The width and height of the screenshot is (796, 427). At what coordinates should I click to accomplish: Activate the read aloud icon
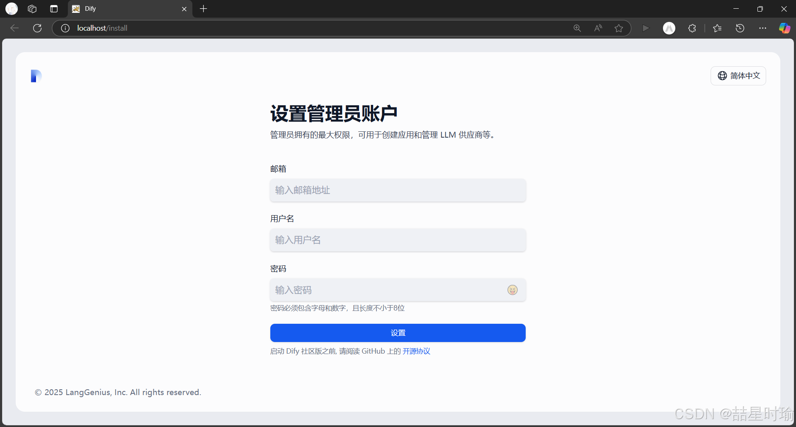tap(598, 28)
